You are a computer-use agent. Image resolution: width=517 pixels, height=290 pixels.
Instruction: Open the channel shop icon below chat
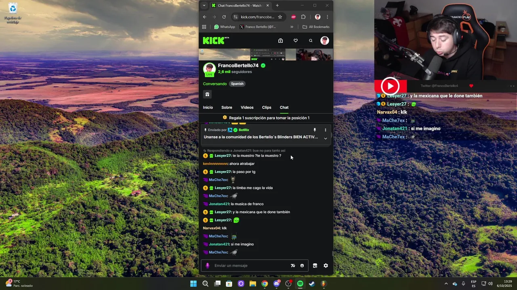tap(315, 265)
